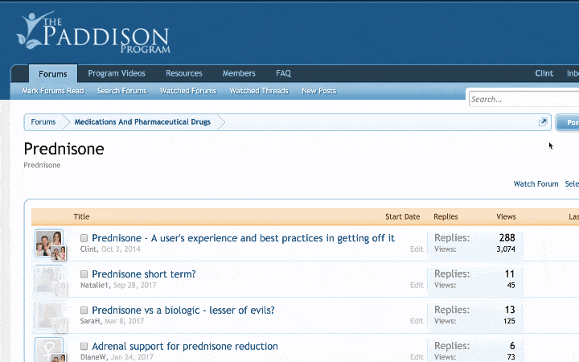This screenshot has height=362, width=579.
Task: Check the Adrenal support thread checkbox
Action: click(x=84, y=346)
